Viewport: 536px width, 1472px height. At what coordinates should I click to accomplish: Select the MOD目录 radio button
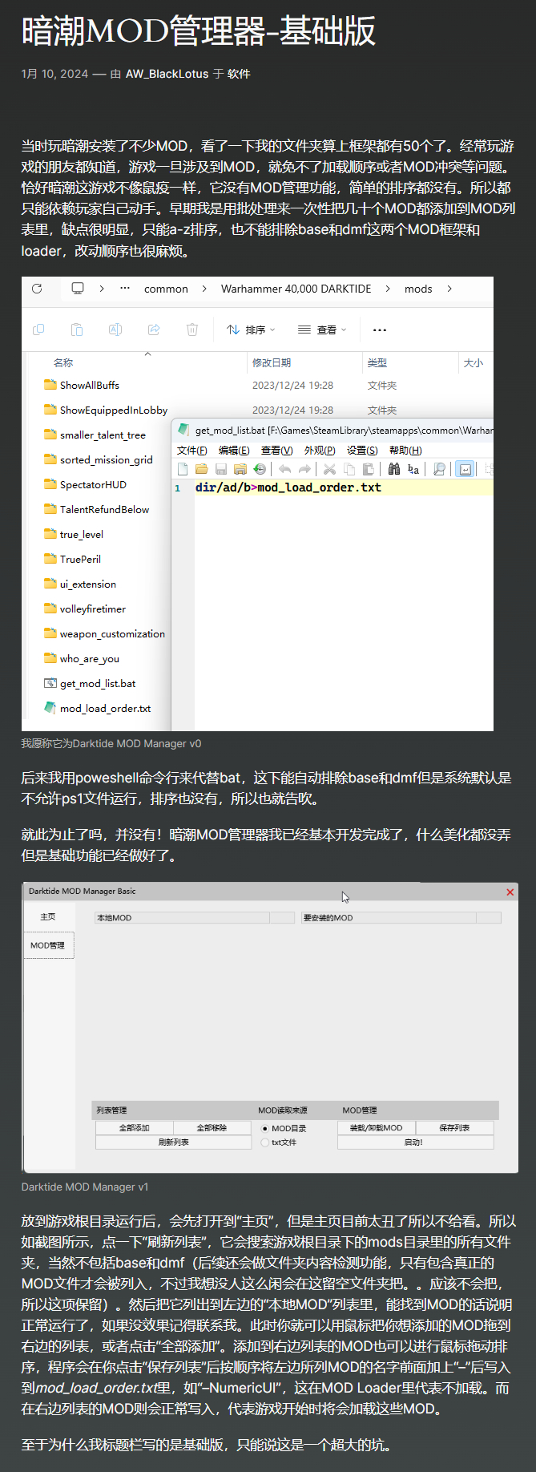[265, 1128]
